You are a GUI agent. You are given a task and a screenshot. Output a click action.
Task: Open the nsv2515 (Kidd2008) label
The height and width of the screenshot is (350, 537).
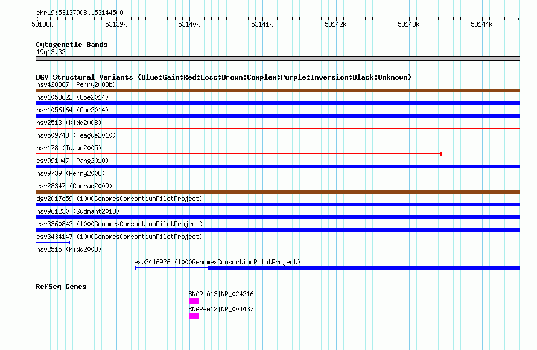[69, 249]
